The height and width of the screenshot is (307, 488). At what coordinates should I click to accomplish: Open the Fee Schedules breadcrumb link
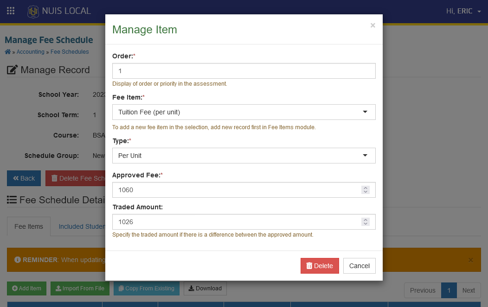point(70,52)
